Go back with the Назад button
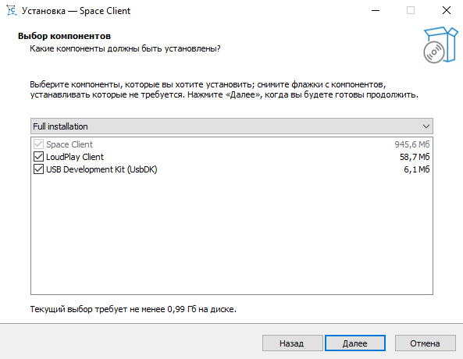This screenshot has width=463, height=359. pos(292,343)
